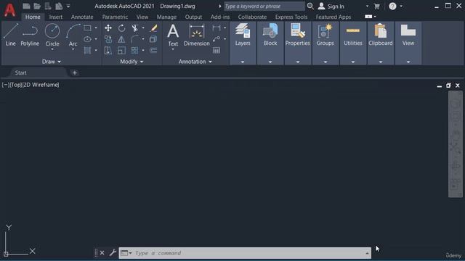
Task: Switch to the Express Tools tab
Action: pyautogui.click(x=291, y=17)
